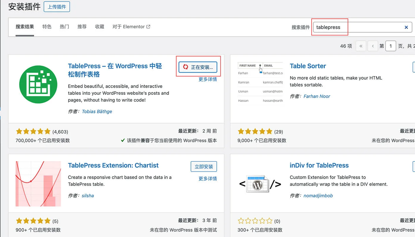Click the 上传插件 button
Image resolution: width=415 pixels, height=237 pixels.
(x=57, y=7)
